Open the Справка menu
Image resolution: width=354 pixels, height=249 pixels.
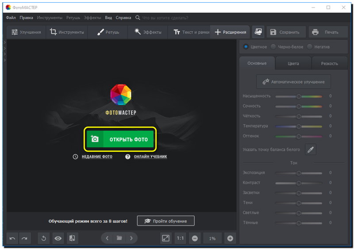pos(123,18)
